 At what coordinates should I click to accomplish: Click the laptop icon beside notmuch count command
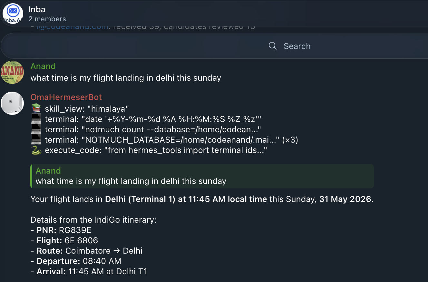[x=36, y=129]
